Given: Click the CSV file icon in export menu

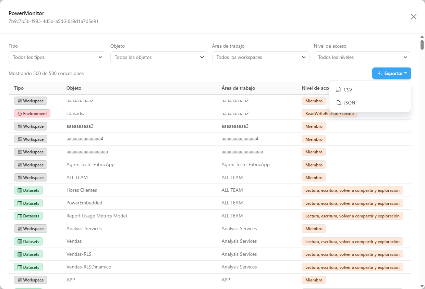Looking at the screenshot, I should (339, 90).
